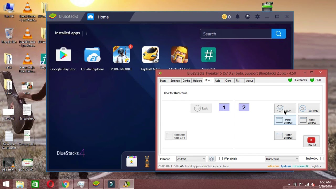Open Google Play Store app in BlueStacks

[63, 55]
